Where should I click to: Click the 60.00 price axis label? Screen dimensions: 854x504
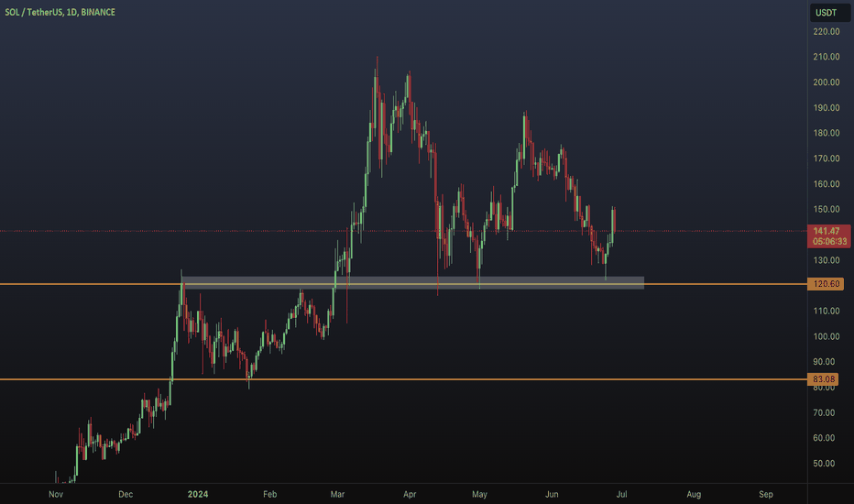[824, 438]
